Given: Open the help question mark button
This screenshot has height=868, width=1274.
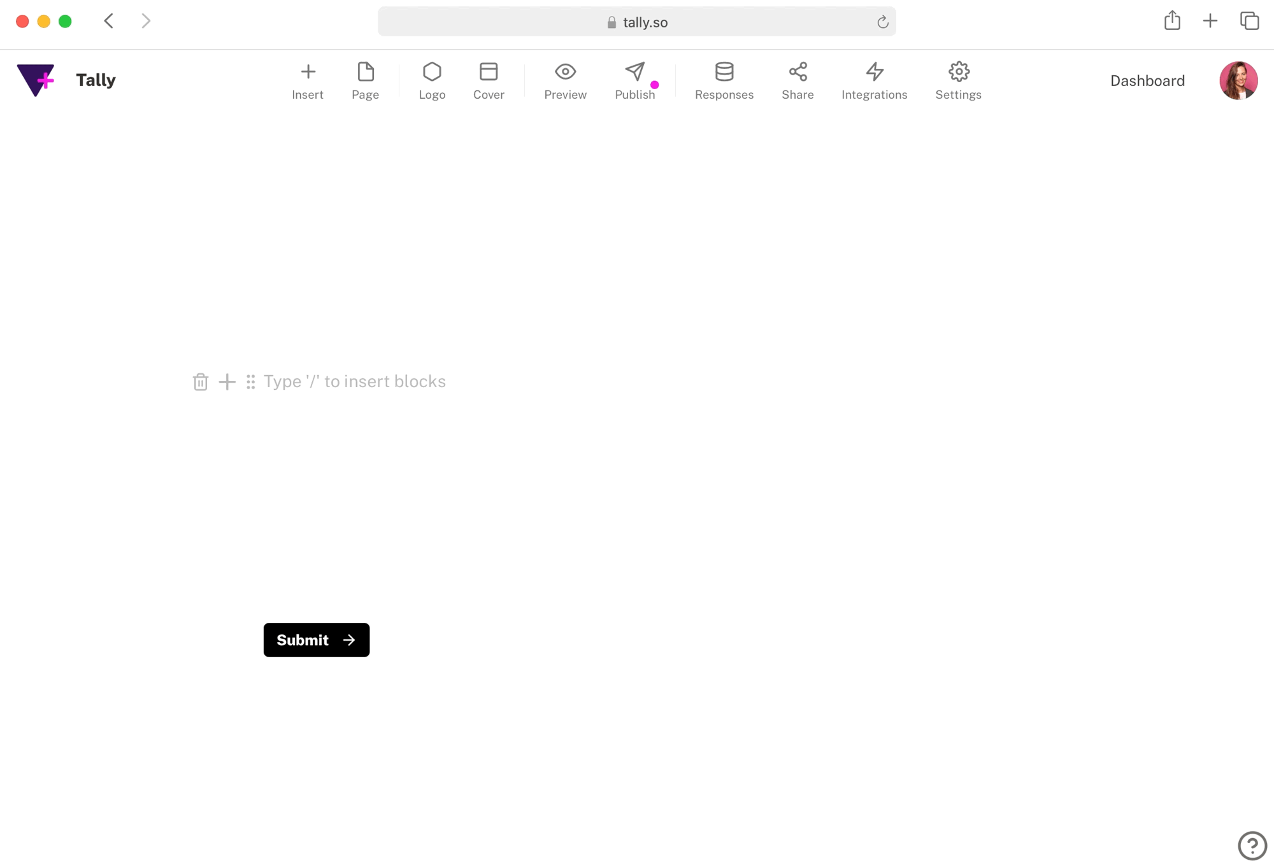Looking at the screenshot, I should point(1252,846).
